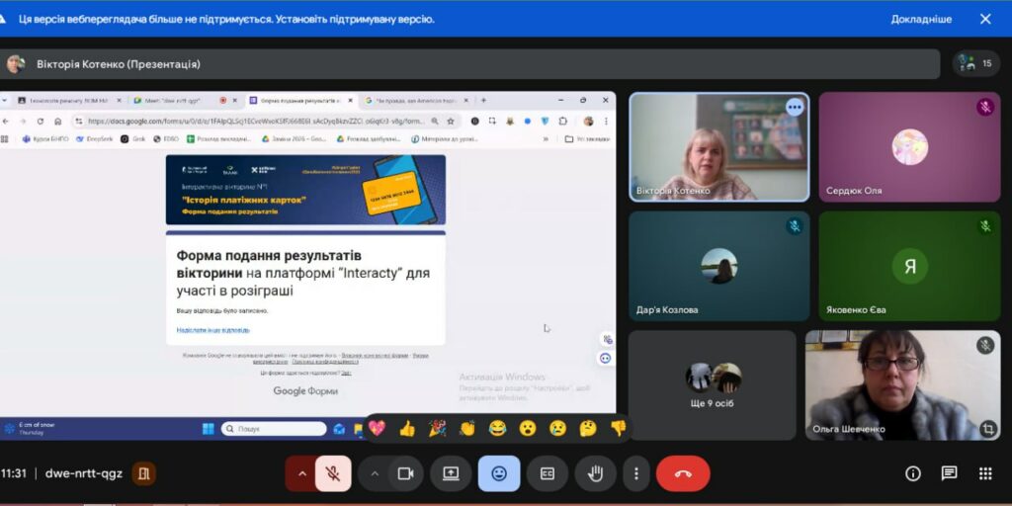The height and width of the screenshot is (506, 1012).
Task: Open meeting details info icon
Action: pos(913,473)
